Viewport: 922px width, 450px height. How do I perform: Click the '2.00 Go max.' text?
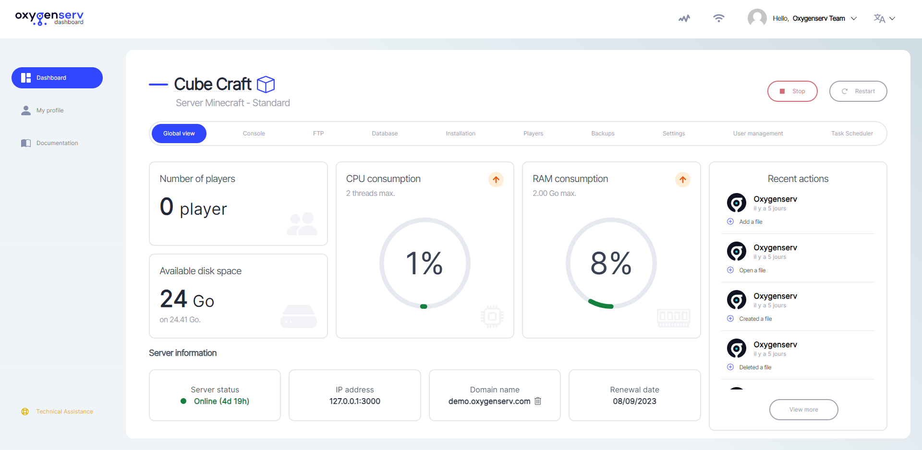tap(554, 194)
